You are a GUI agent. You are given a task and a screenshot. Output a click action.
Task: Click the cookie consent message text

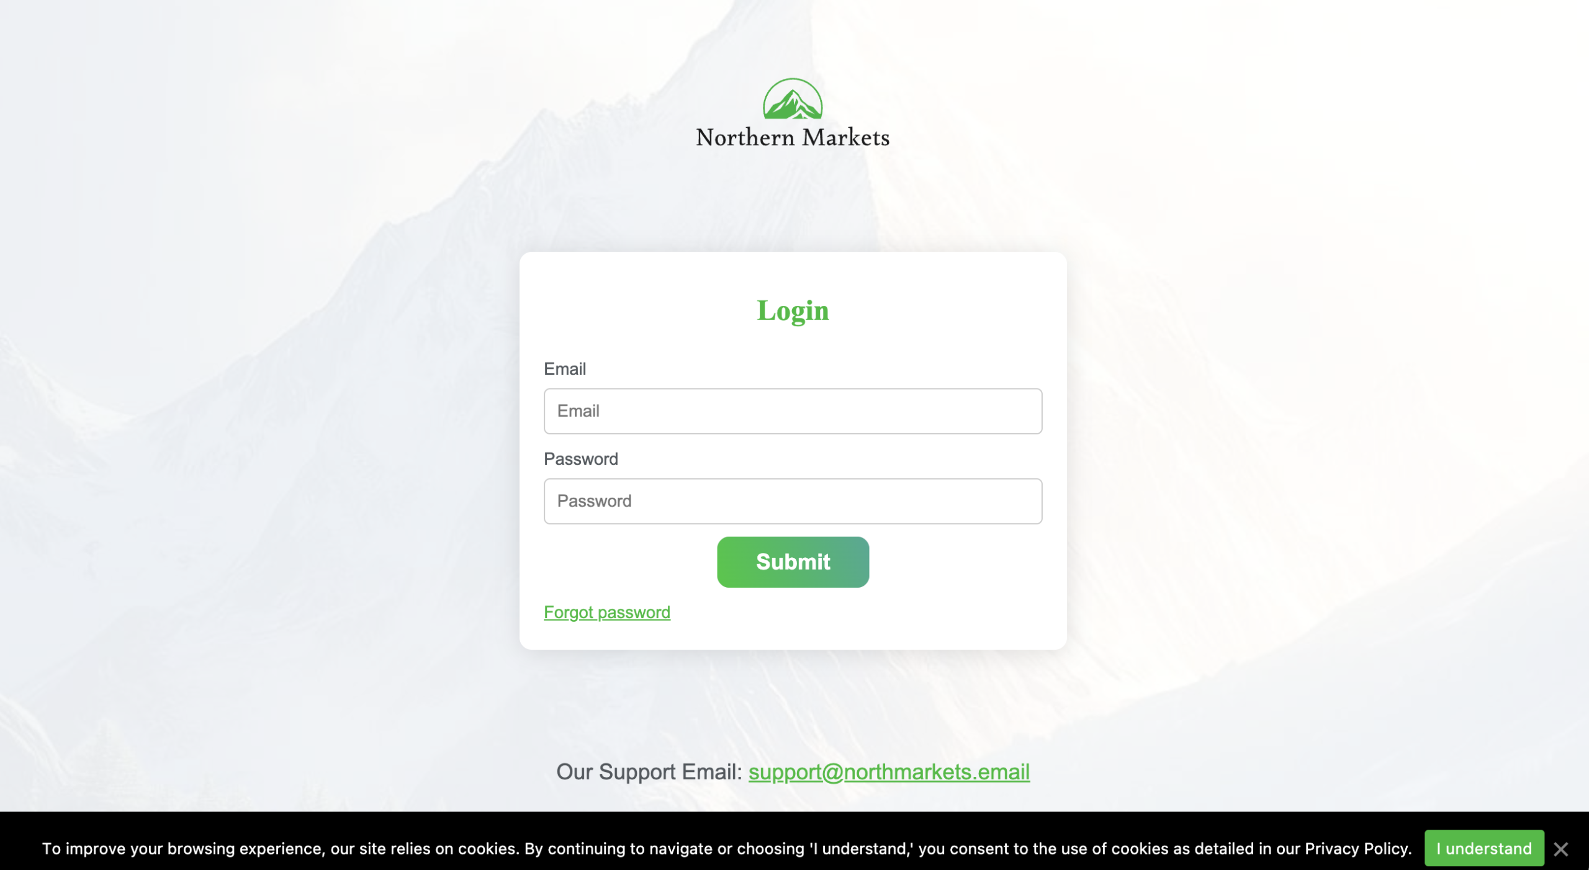tap(727, 848)
